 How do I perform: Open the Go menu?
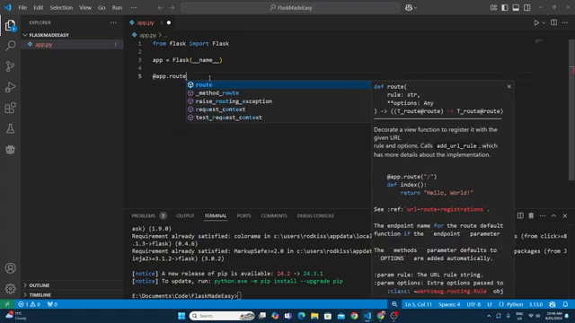pos(102,7)
